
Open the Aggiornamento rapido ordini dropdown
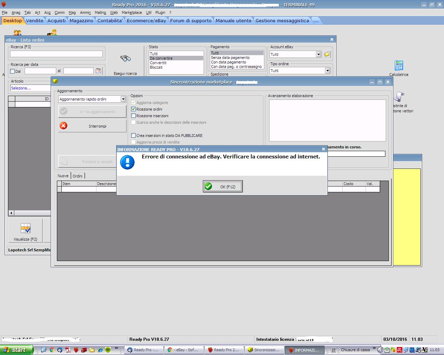click(123, 99)
